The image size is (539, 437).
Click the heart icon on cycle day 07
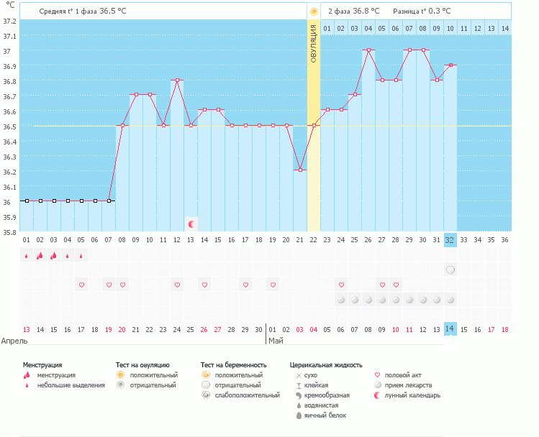pos(109,285)
